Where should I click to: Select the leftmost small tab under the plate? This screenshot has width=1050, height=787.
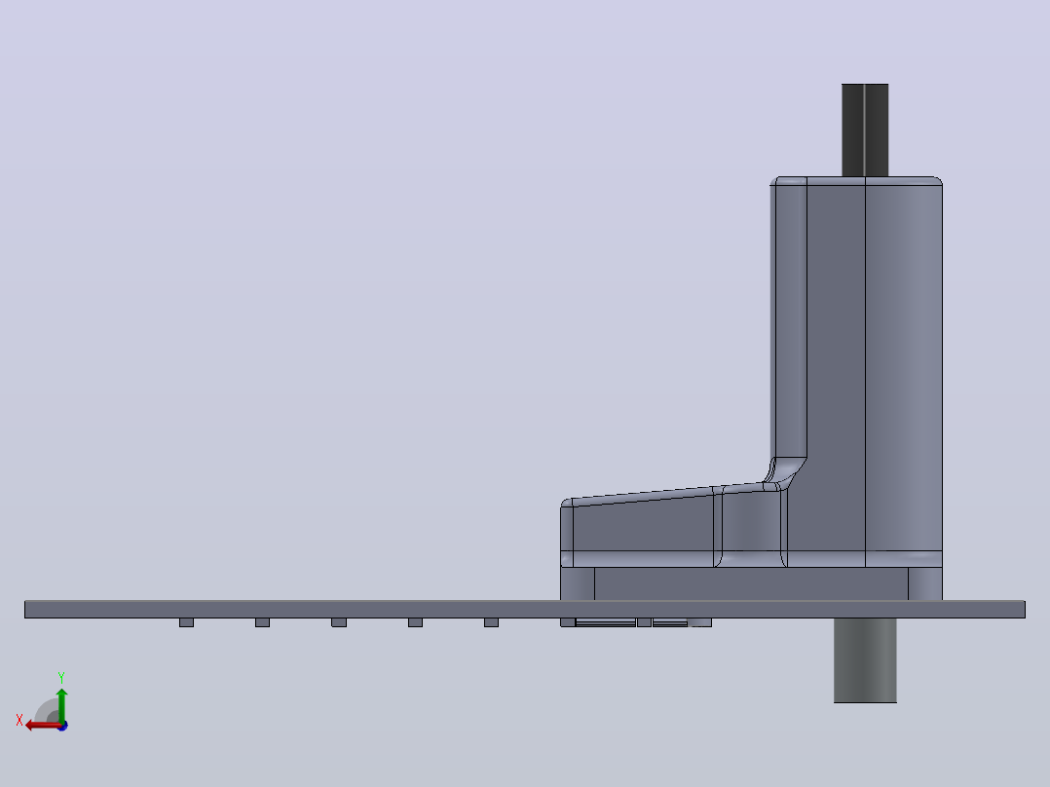click(186, 622)
